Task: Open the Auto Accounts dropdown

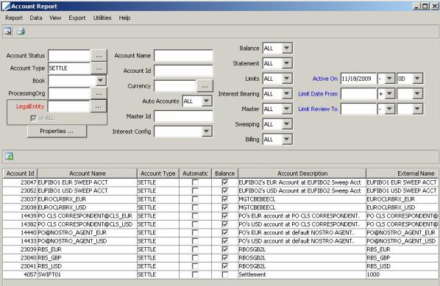Action: pos(207,101)
